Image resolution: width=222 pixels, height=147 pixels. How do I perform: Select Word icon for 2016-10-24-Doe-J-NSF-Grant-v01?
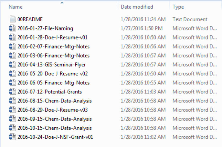[12, 137]
